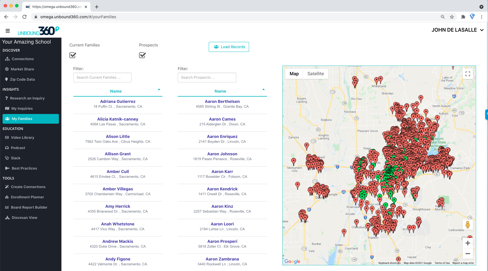
Task: Switch to the Map view tab
Action: (294, 74)
